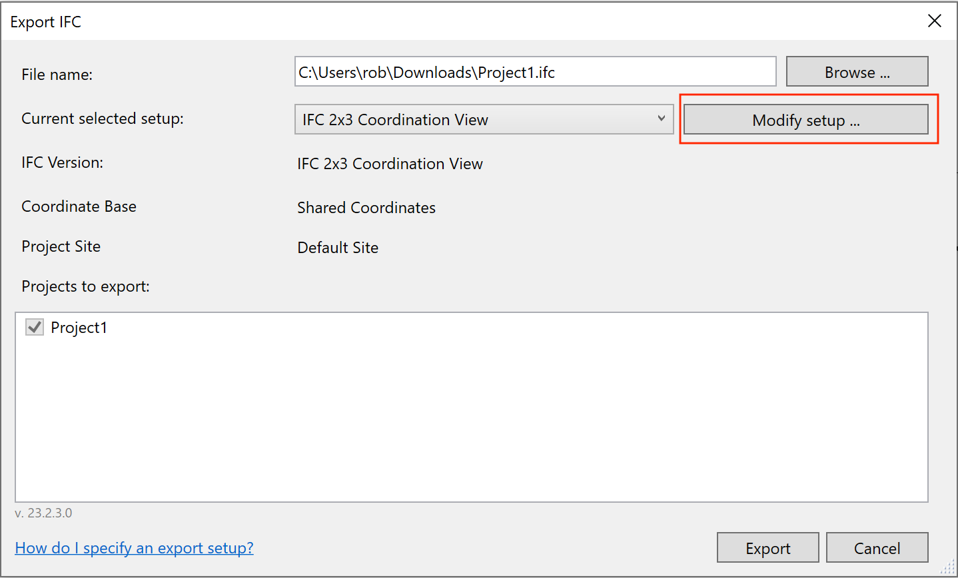Select the Project1 item label
The width and height of the screenshot is (958, 578).
[79, 328]
